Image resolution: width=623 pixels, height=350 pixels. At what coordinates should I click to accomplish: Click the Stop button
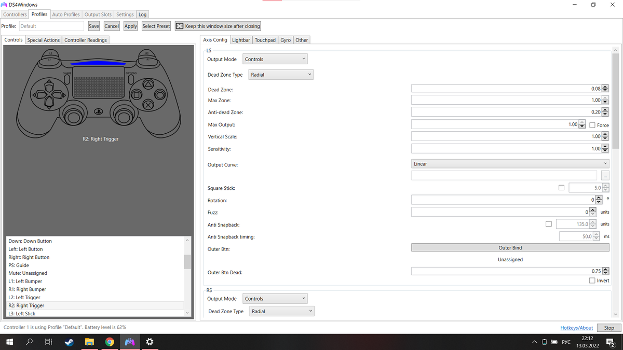coord(609,328)
